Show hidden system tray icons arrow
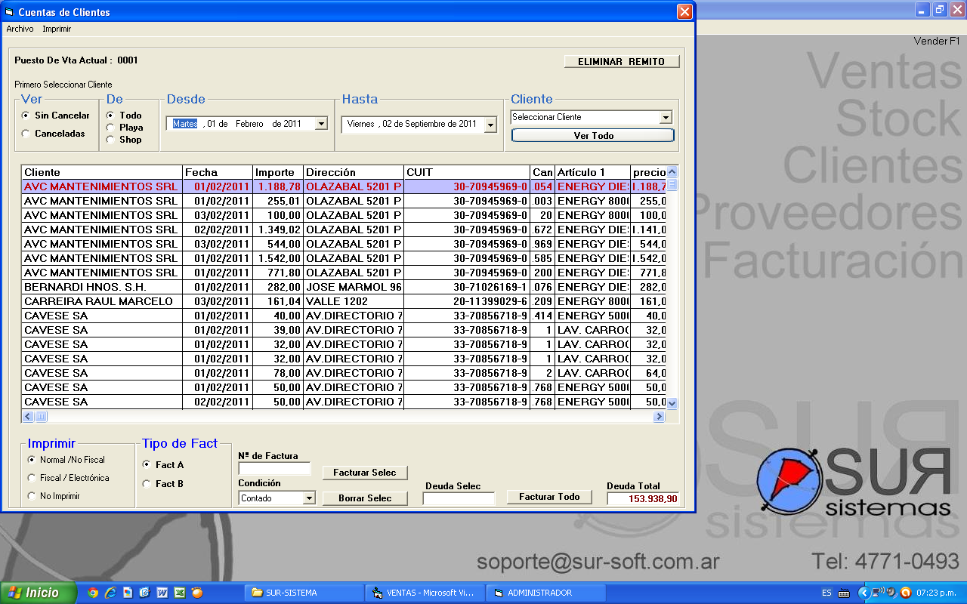The height and width of the screenshot is (604, 967). (x=864, y=593)
